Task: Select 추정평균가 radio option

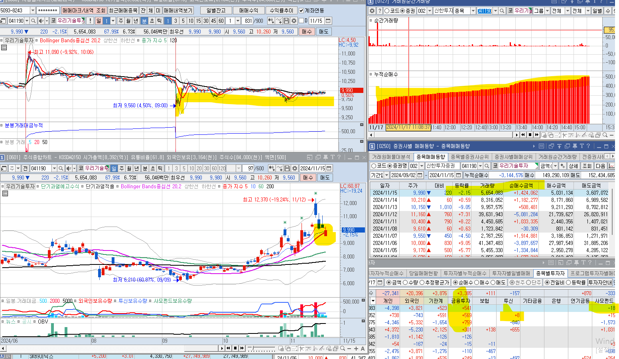Action: click(x=422, y=283)
